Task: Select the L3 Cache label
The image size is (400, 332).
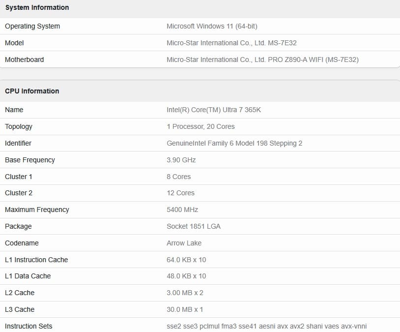Action: (x=20, y=309)
